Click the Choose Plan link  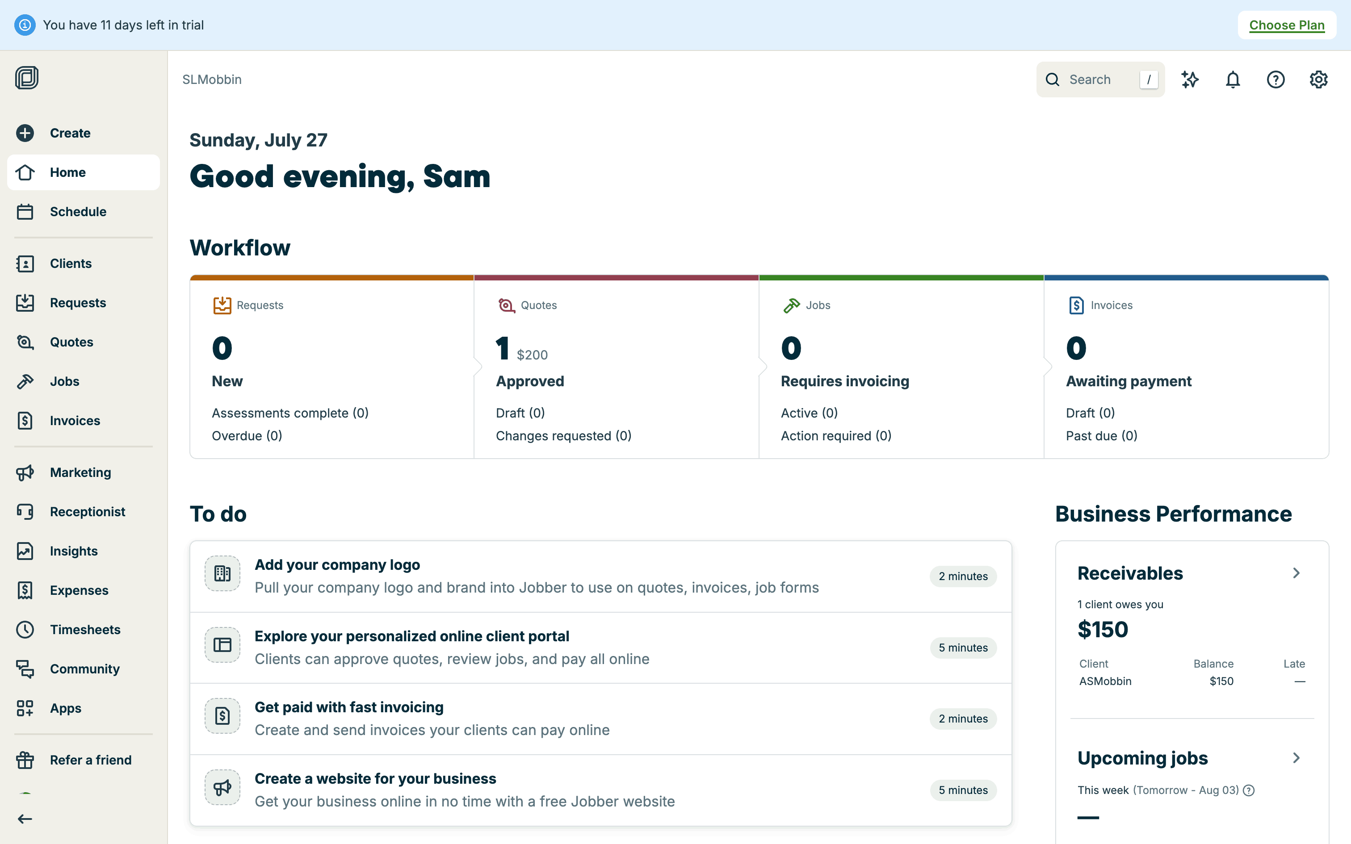point(1286,25)
